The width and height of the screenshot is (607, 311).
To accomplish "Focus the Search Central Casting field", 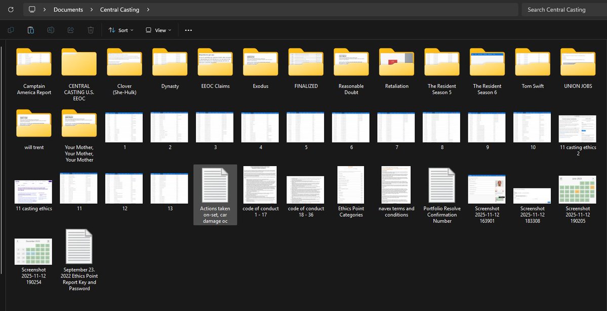I will pos(564,10).
